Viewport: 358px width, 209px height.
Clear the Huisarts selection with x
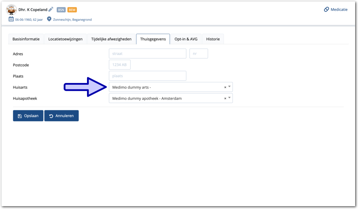pos(225,88)
